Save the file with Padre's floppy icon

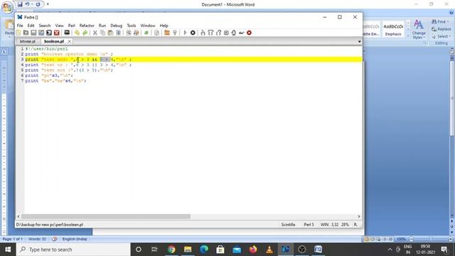[33, 33]
